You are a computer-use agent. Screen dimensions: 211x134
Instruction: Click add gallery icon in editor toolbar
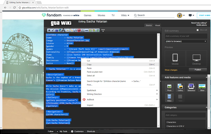94,31
